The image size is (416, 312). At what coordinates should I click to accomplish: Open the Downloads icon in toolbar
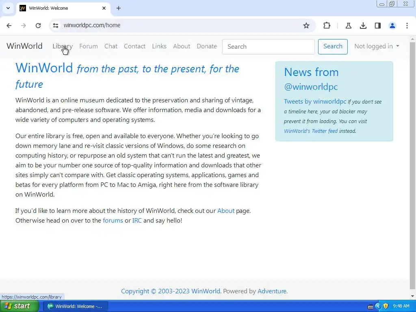[363, 26]
